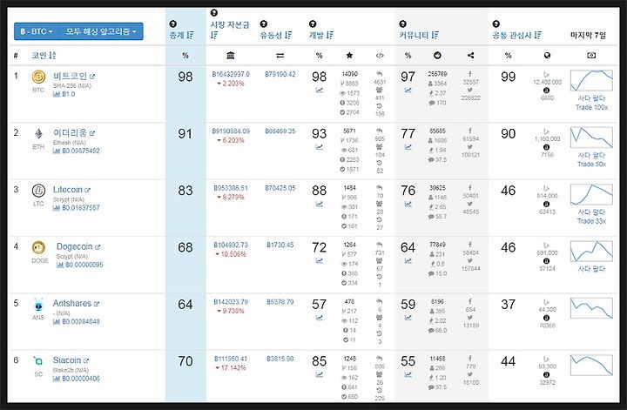Click Dogecoin liquidity B1730.45
The image size is (627, 410).
[x=280, y=245]
